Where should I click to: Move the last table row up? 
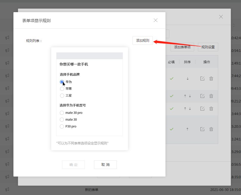tap(187, 129)
